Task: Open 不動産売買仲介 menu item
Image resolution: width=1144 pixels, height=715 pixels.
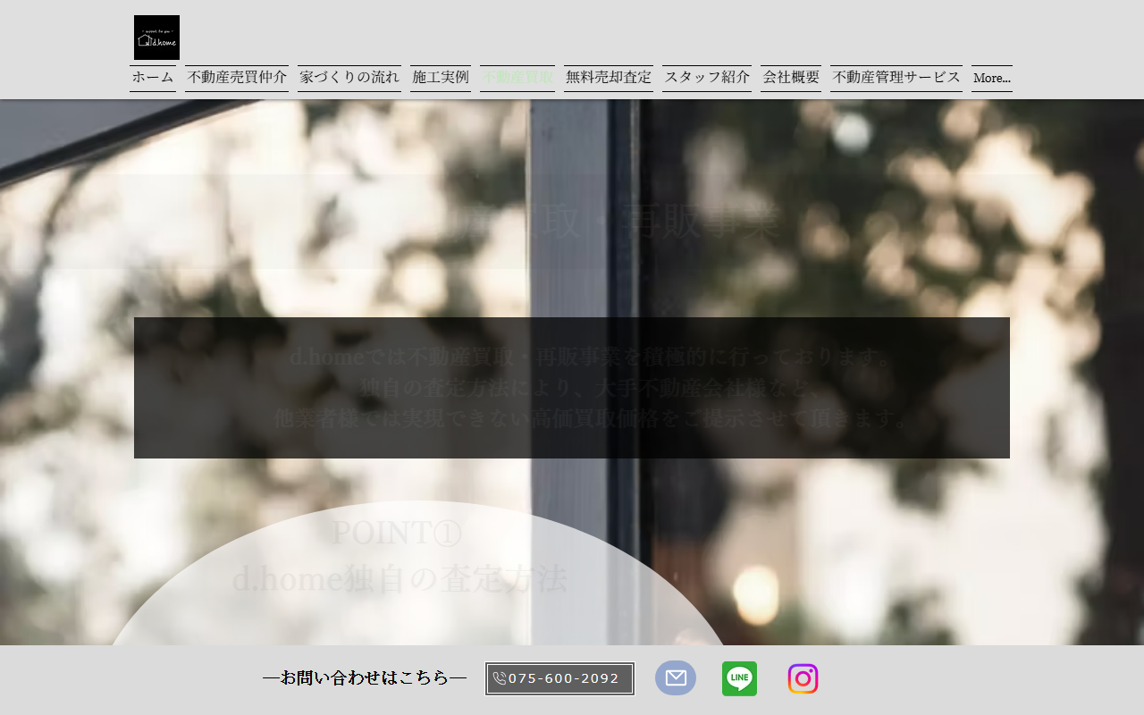Action: point(237,78)
